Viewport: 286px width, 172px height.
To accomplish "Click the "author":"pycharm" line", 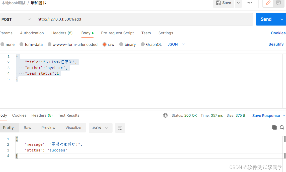I will click(46, 68).
